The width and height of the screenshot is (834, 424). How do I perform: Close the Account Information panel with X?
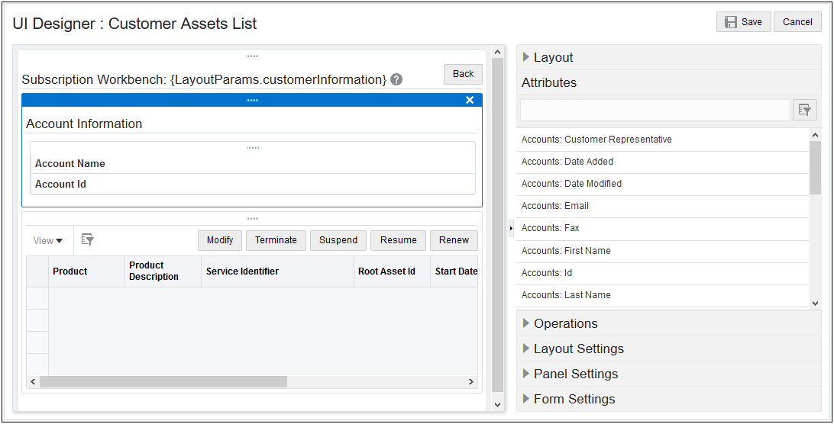tap(470, 100)
